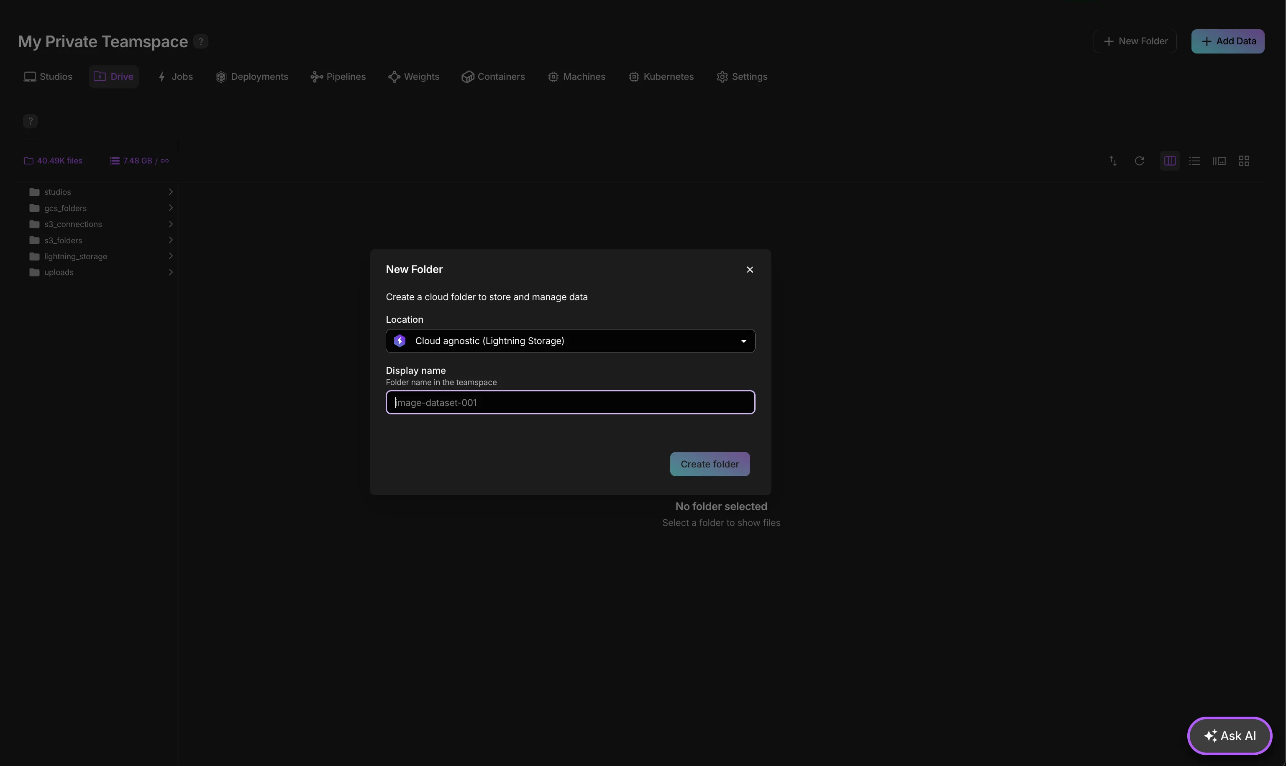
Task: Refresh the drive file listing
Action: pyautogui.click(x=1139, y=161)
